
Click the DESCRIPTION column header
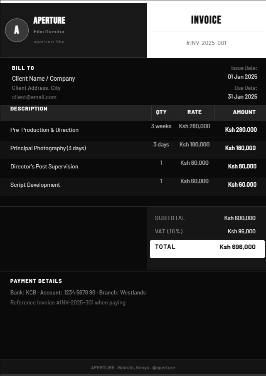pyautogui.click(x=29, y=109)
